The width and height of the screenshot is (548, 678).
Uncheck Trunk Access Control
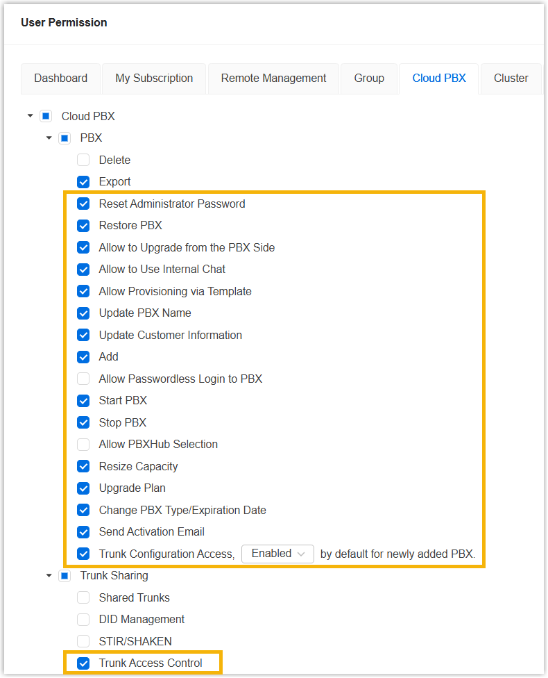[83, 663]
